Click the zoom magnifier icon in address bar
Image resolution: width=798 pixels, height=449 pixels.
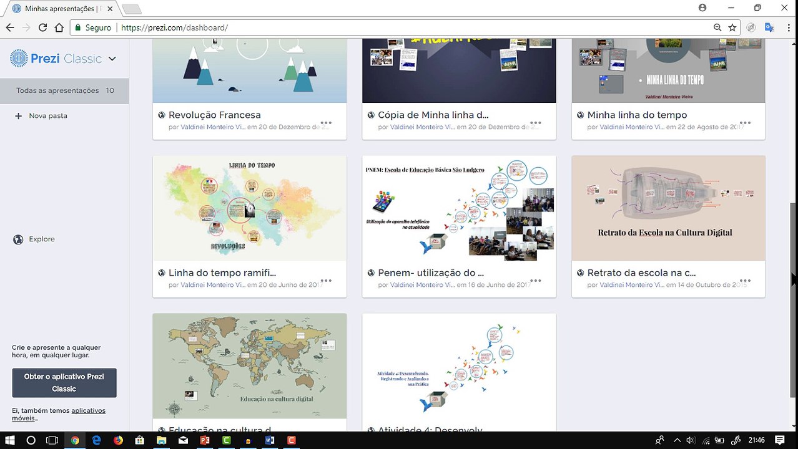point(717,27)
